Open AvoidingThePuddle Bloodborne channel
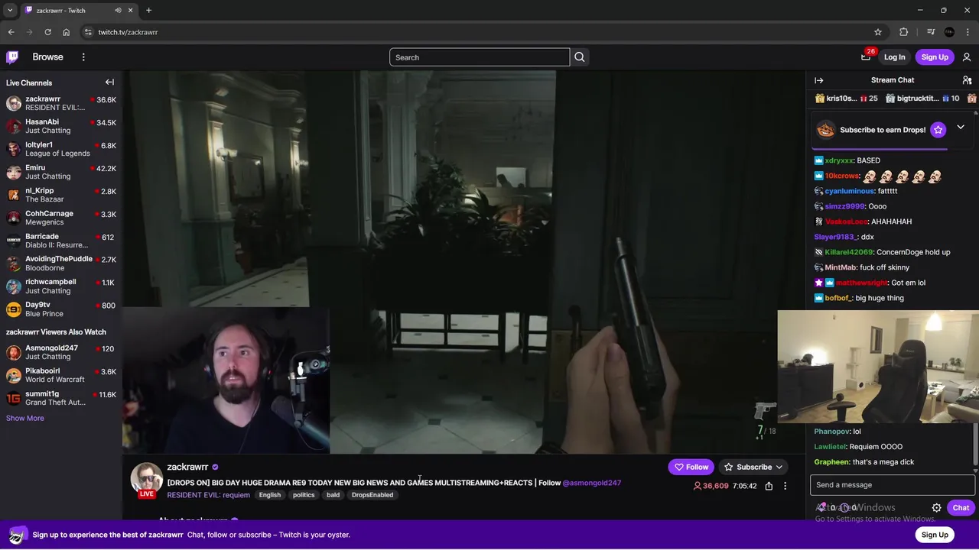The height and width of the screenshot is (550, 979). (61, 264)
